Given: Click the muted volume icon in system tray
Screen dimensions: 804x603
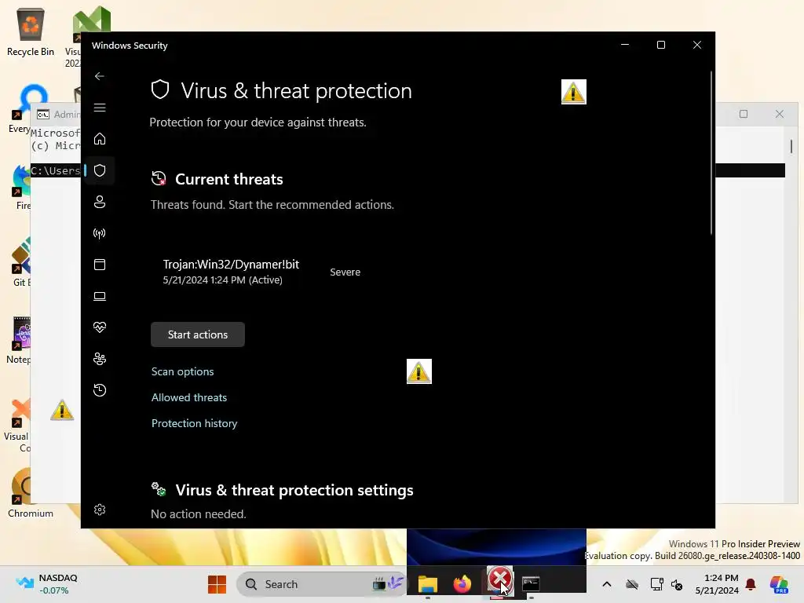Looking at the screenshot, I should coord(677,584).
